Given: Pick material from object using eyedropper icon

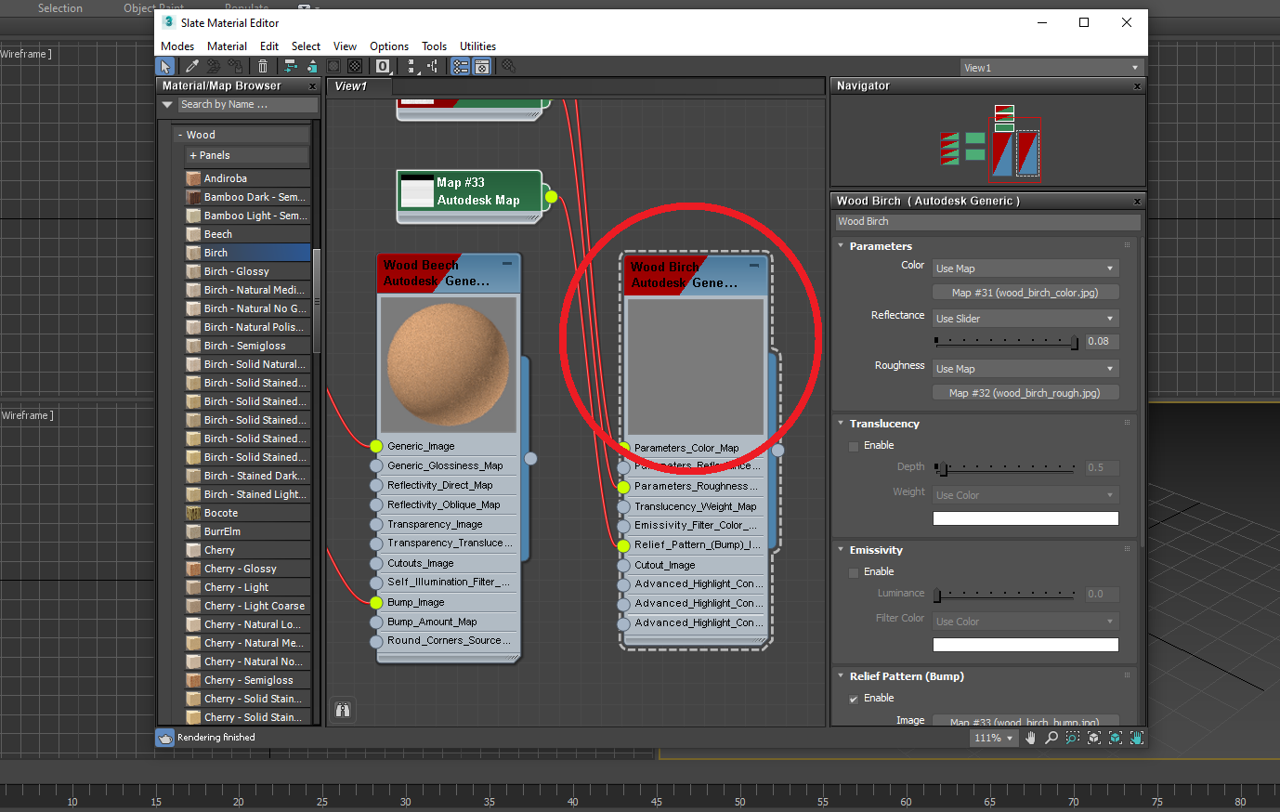Looking at the screenshot, I should coord(191,66).
